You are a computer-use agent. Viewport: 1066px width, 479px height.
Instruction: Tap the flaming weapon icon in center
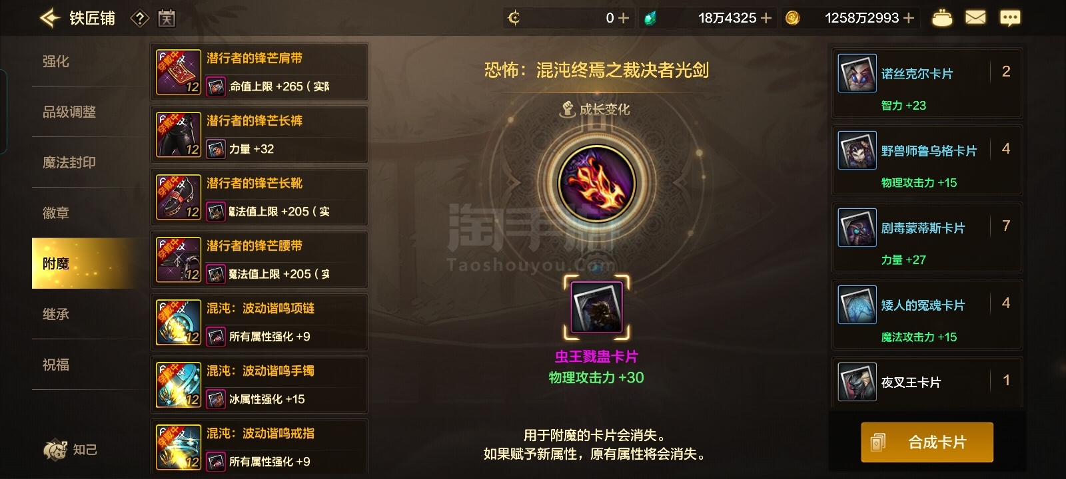point(597,183)
